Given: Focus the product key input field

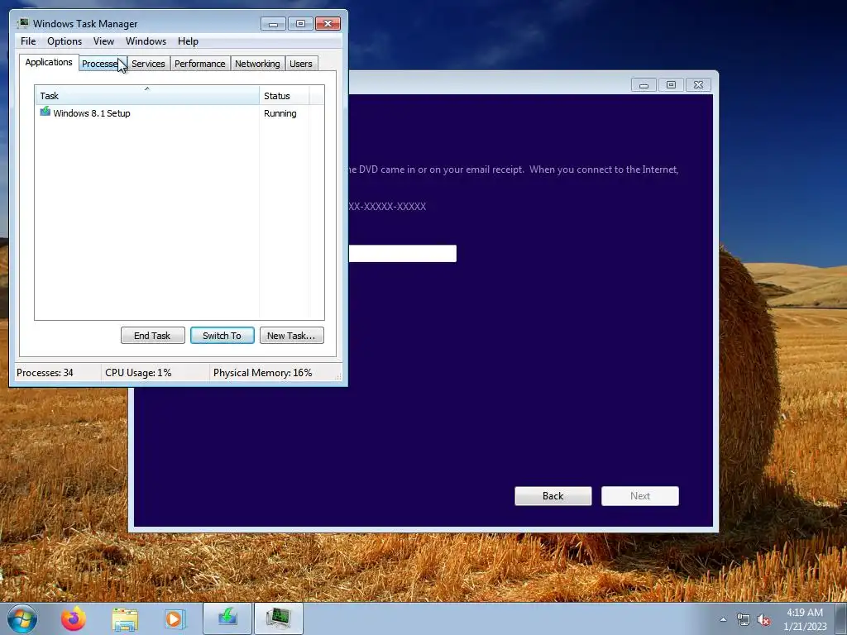Looking at the screenshot, I should [x=403, y=253].
